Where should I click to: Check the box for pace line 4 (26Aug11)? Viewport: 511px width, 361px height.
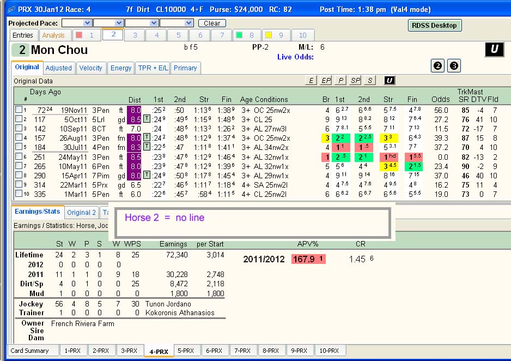[x=19, y=137]
